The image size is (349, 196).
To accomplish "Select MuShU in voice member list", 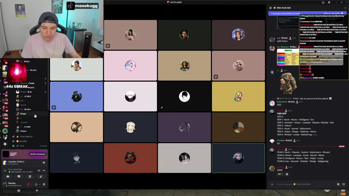I will point(31,92).
